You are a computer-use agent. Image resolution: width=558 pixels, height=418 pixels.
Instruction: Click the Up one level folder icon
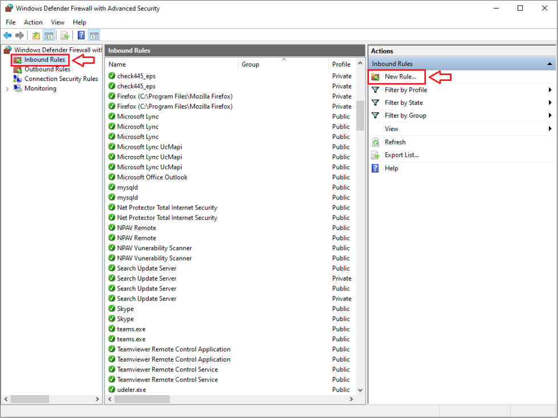click(36, 35)
